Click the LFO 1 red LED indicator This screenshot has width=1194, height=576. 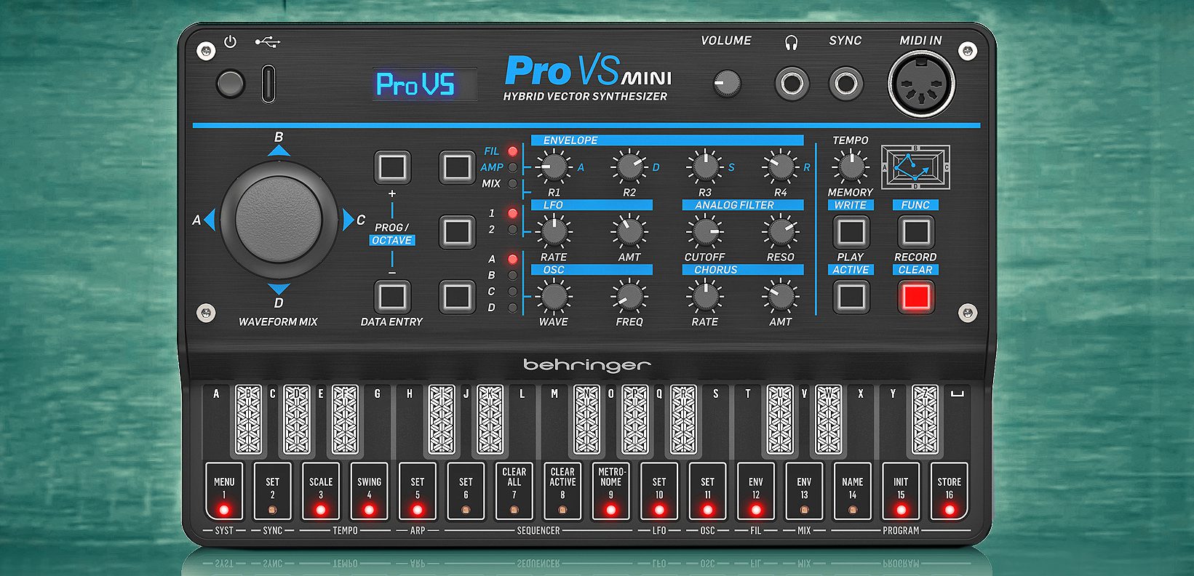(x=513, y=213)
